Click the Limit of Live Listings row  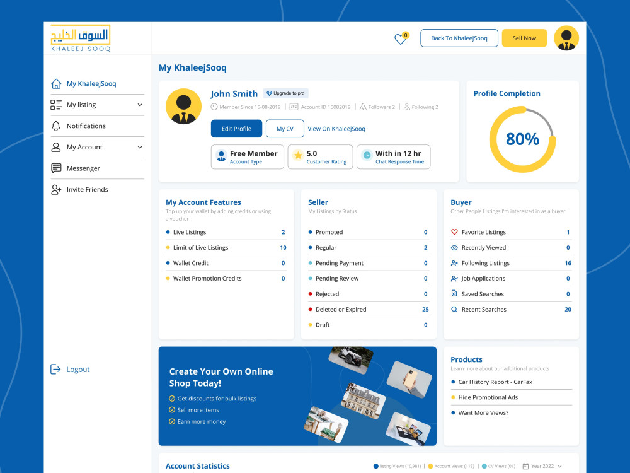[x=226, y=248]
